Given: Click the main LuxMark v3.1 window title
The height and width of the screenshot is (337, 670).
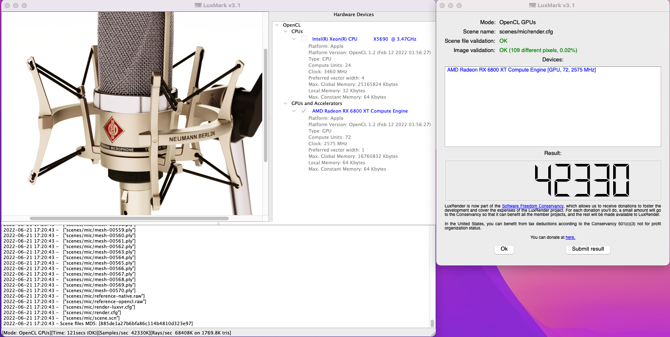Looking at the screenshot, I should 221,6.
